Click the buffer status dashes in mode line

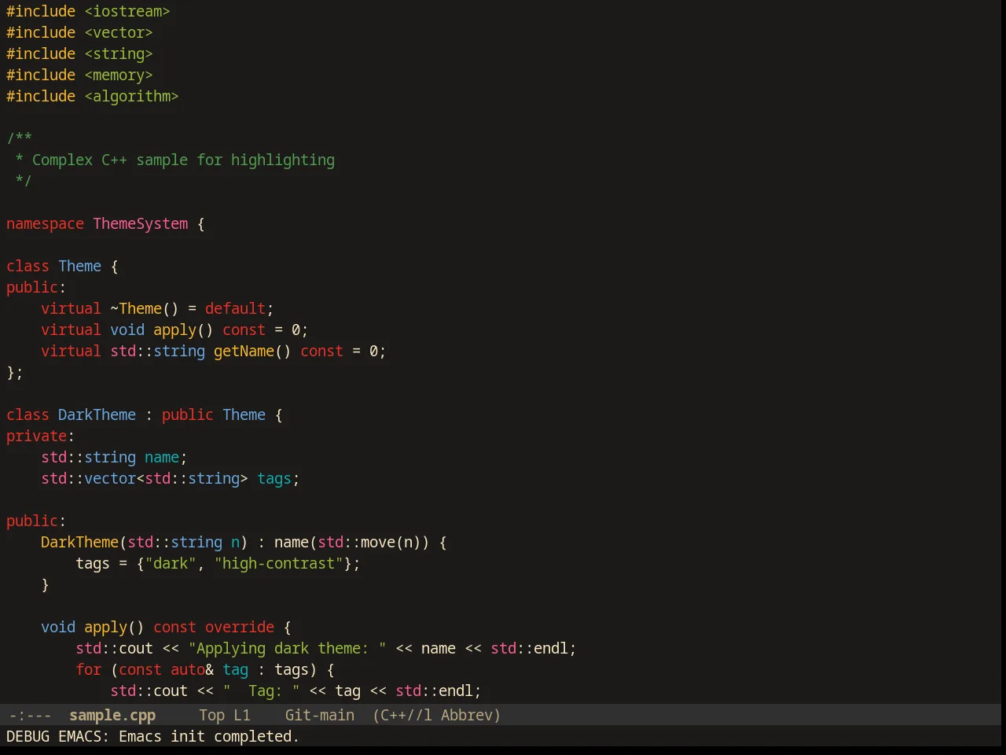(x=30, y=716)
